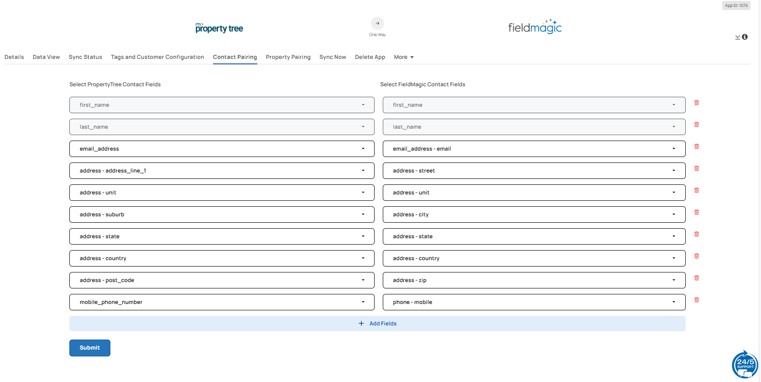Screen dimensions: 761x382
Task: Open PropertyTree address - country dropdown
Action: tap(222, 258)
